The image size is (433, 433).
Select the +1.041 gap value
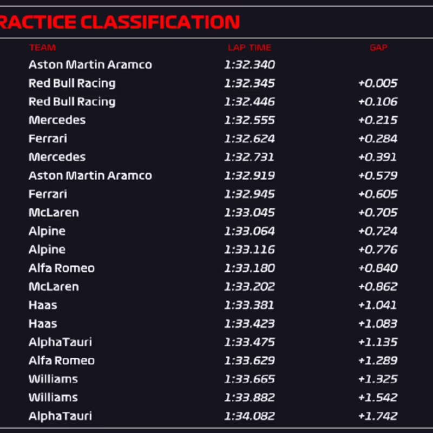tap(378, 305)
